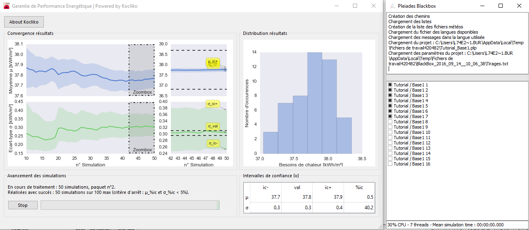The height and width of the screenshot is (230, 529).
Task: Click the simulation progress bar
Action: 130,205
